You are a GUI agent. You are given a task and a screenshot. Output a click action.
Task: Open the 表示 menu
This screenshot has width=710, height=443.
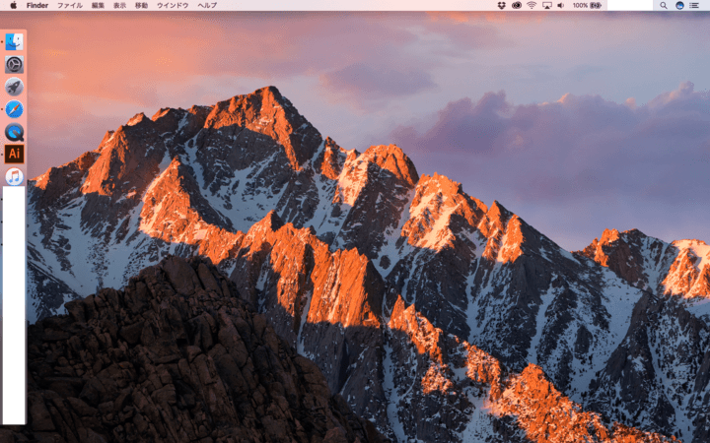click(x=119, y=6)
